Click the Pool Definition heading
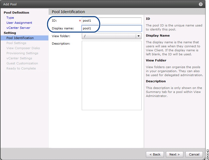This screenshot has height=160, width=209. [x=16, y=13]
